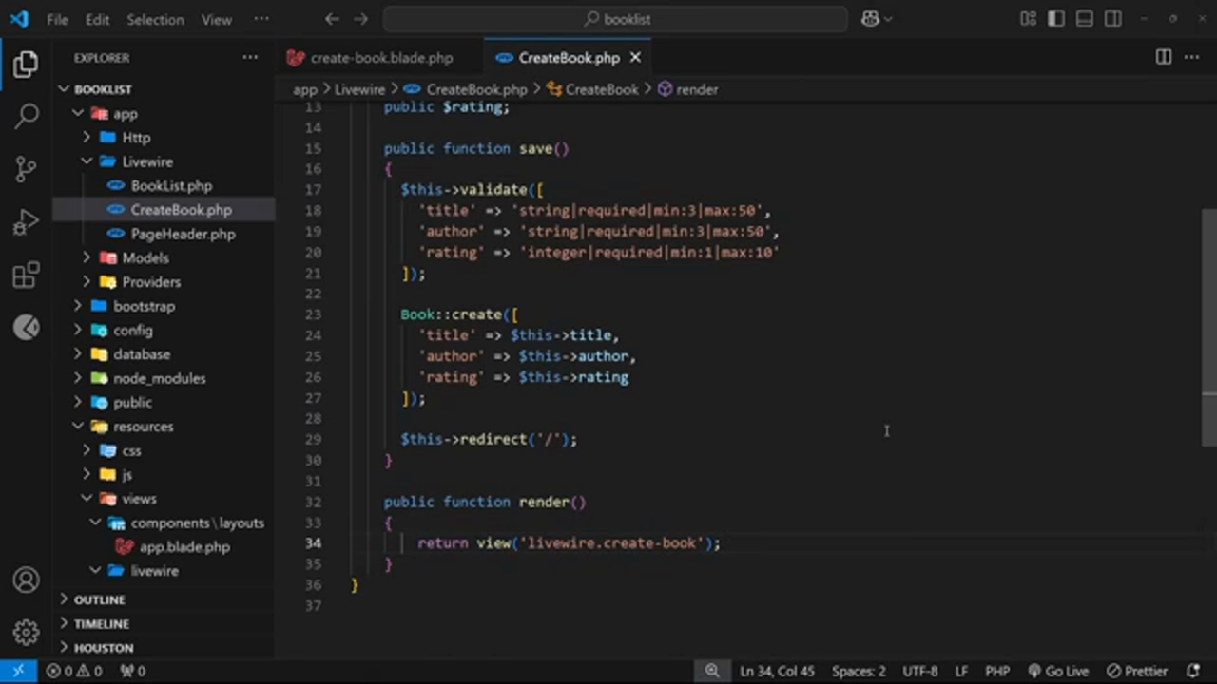Open the Source Control view
The image size is (1217, 684).
tap(26, 169)
